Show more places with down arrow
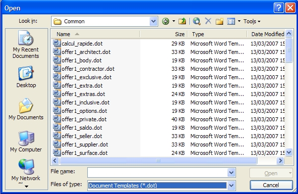This screenshot has height=194, width=298. [x=27, y=187]
